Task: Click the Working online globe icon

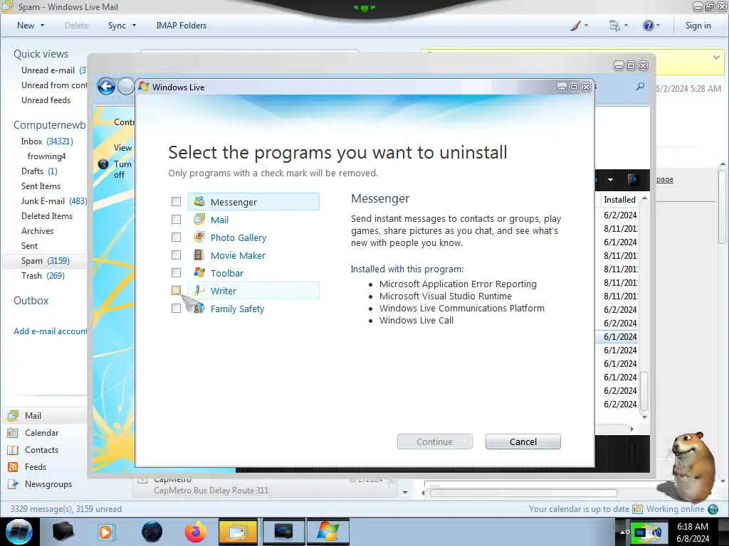Action: coord(713,509)
